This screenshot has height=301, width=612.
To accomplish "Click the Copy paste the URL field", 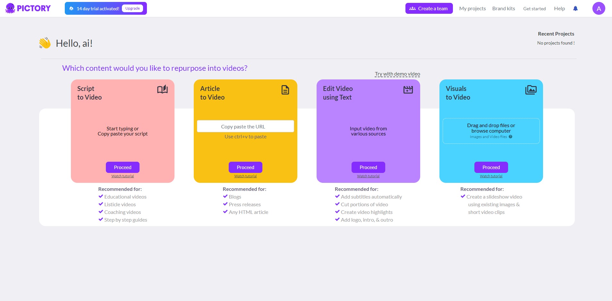I will (245, 126).
